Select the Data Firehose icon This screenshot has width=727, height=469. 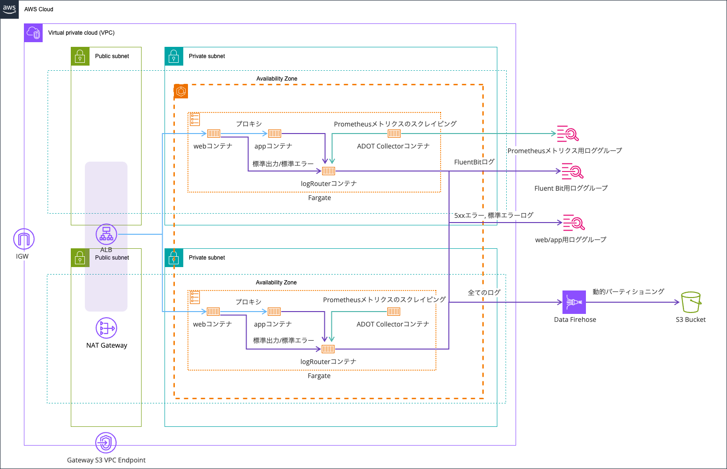(574, 302)
